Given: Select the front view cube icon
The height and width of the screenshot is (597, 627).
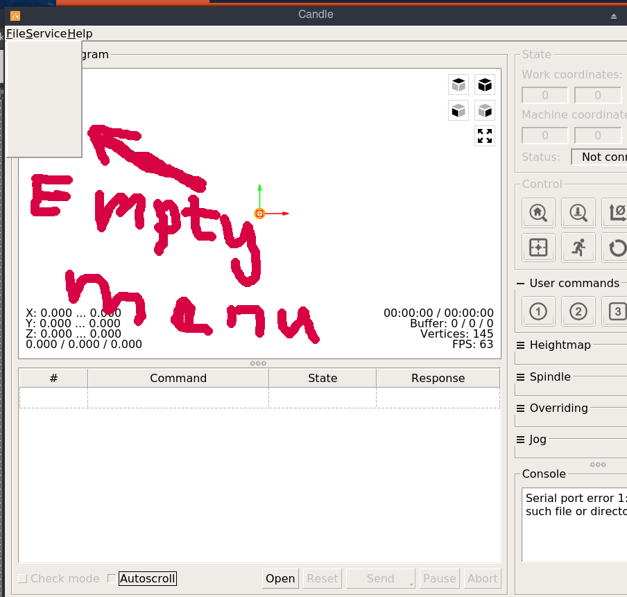Looking at the screenshot, I should coord(458,110).
